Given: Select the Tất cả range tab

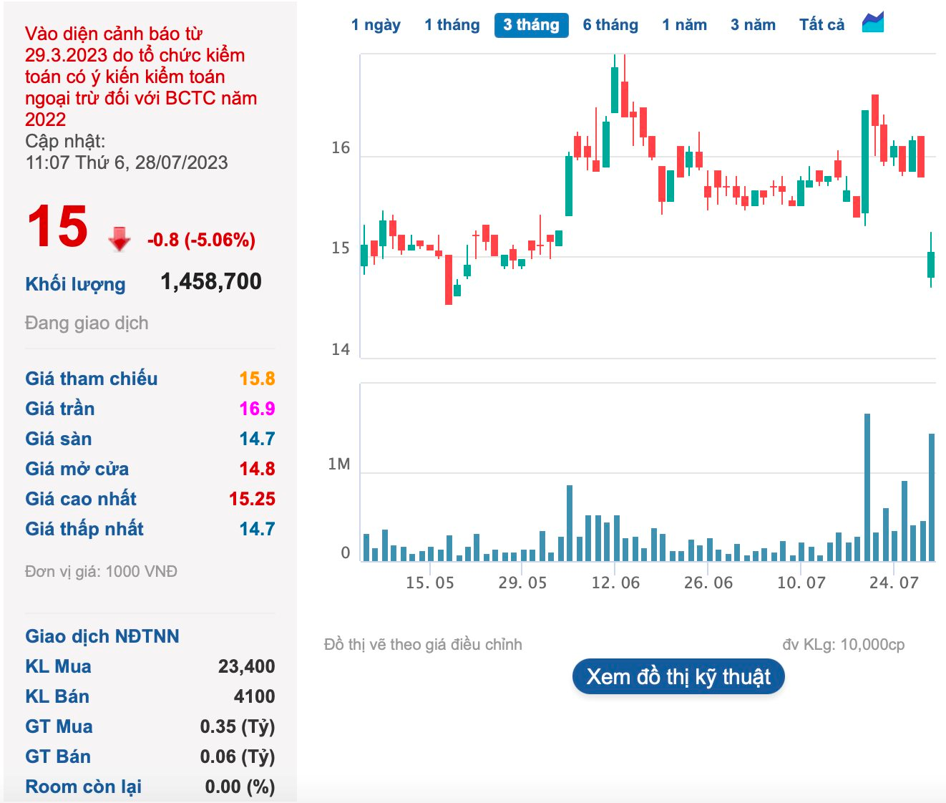Looking at the screenshot, I should pyautogui.click(x=821, y=25).
